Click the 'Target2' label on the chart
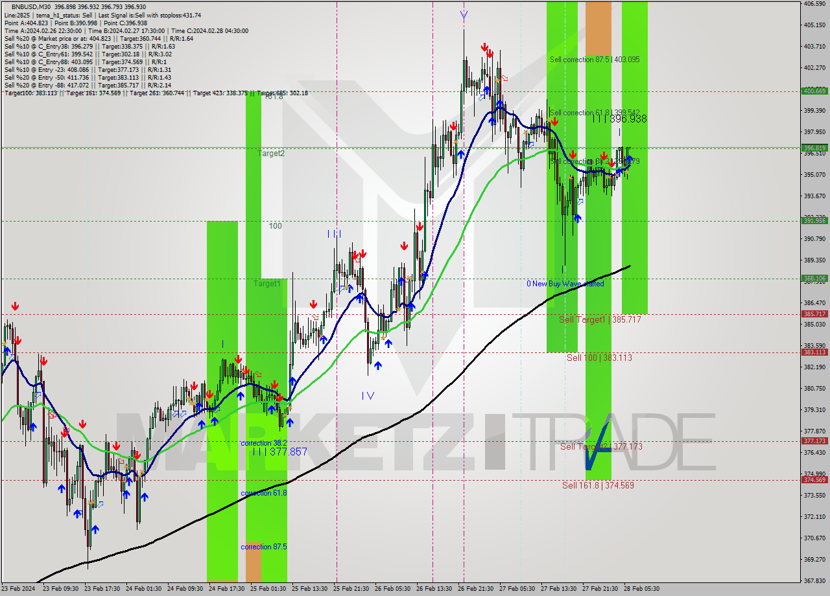 click(x=270, y=154)
